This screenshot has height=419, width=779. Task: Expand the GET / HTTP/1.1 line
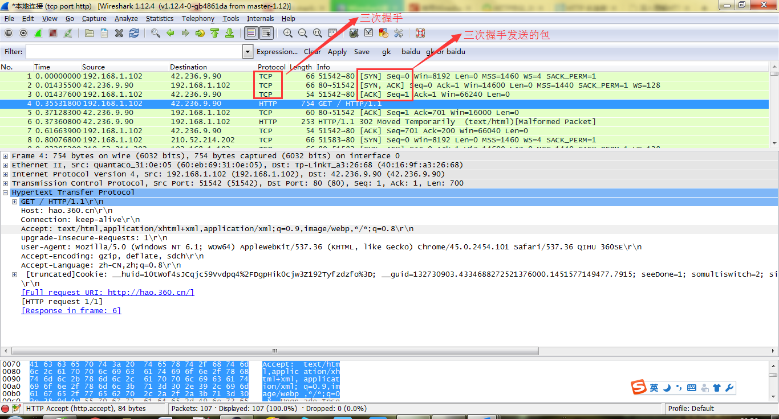click(x=15, y=202)
